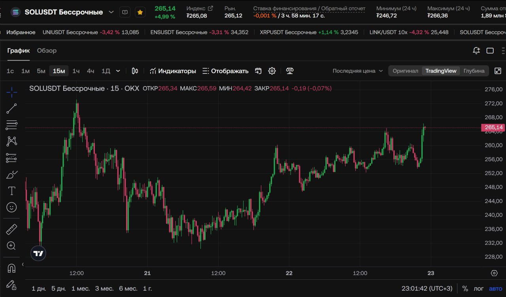Viewport: 506px width, 297px height.
Task: Open the График tab
Action: point(18,51)
